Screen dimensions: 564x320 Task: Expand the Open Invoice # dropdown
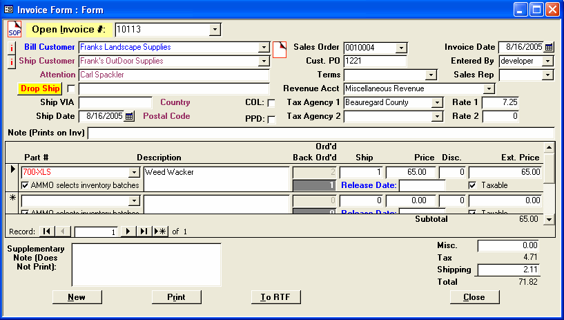pyautogui.click(x=215, y=30)
